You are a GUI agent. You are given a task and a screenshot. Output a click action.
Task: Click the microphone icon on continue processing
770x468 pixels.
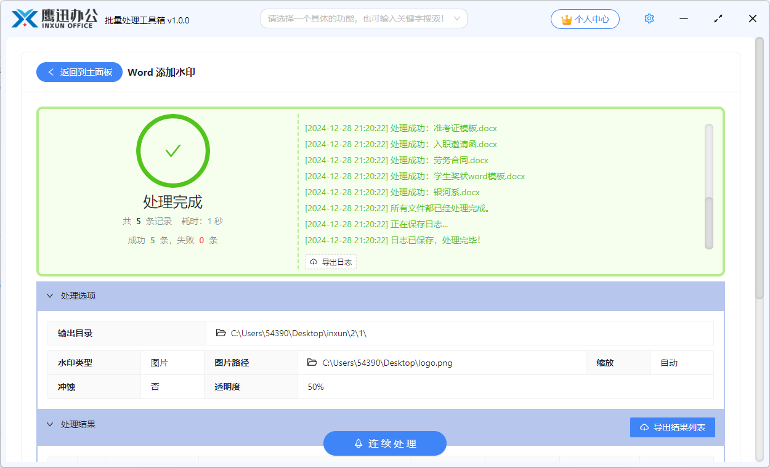tap(358, 443)
